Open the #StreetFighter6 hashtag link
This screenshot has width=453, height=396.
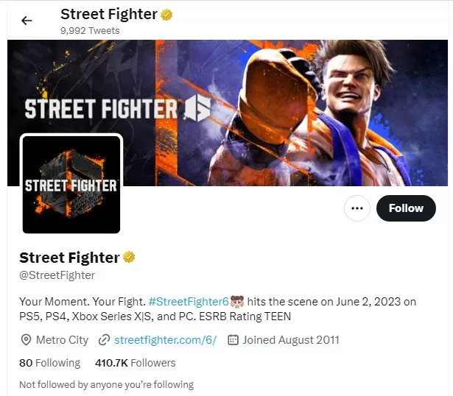(189, 302)
